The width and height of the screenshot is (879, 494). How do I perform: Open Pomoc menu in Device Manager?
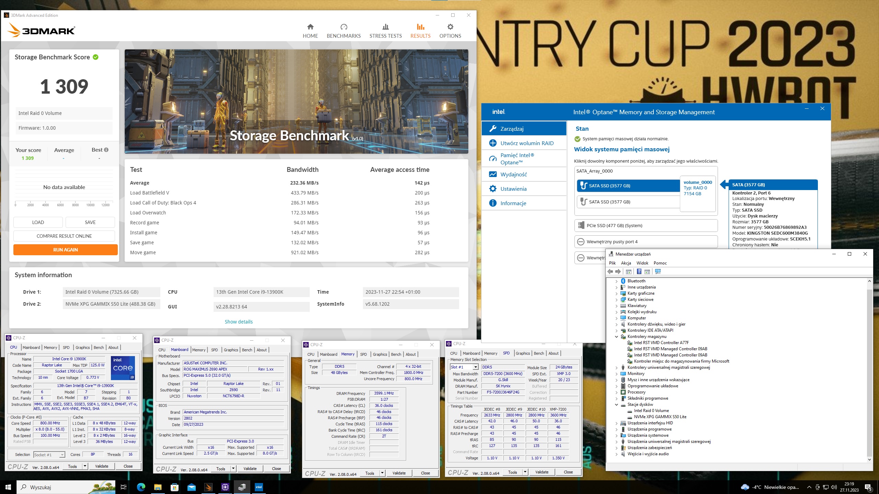click(x=660, y=263)
